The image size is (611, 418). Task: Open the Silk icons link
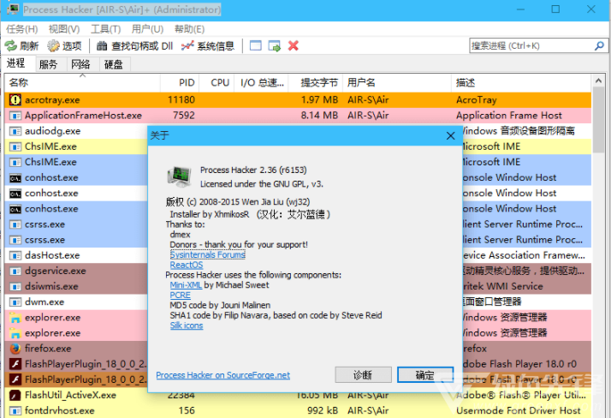point(187,325)
